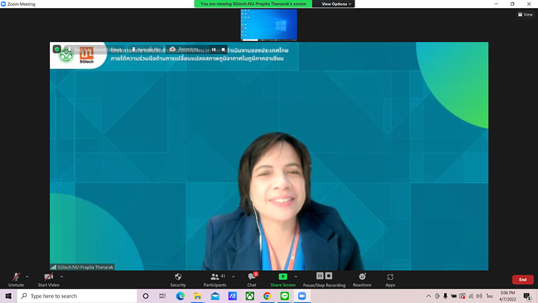Click the green Share Screen button

(x=283, y=280)
